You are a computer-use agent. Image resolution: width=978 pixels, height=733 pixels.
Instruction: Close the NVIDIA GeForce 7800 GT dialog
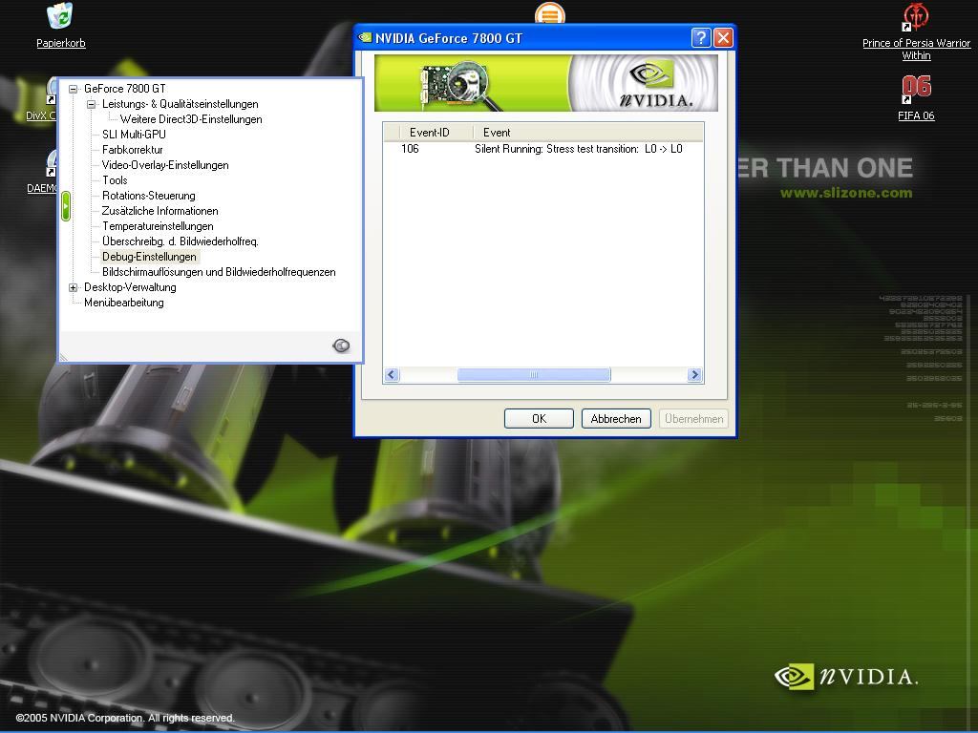723,38
